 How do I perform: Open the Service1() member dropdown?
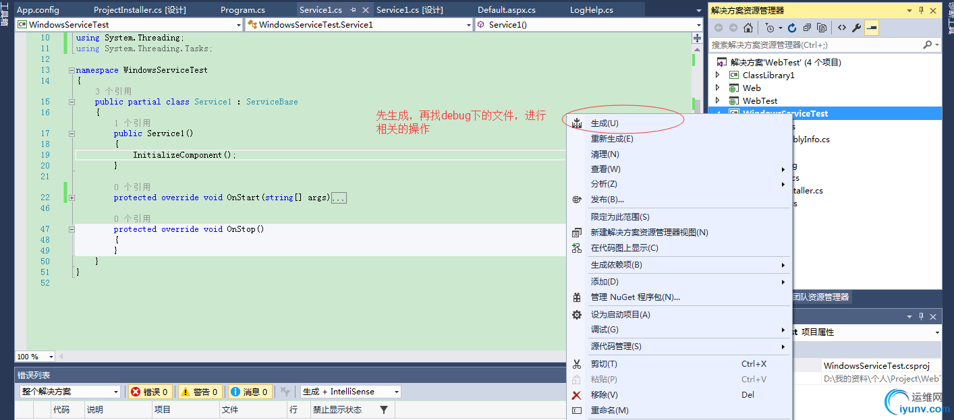[x=699, y=24]
